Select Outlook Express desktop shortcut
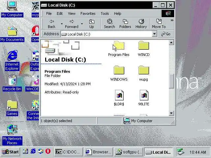This screenshot has height=158, width=211. click(35, 60)
